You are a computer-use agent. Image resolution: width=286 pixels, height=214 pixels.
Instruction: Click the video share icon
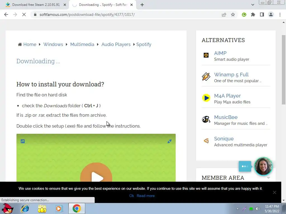tap(23, 141)
